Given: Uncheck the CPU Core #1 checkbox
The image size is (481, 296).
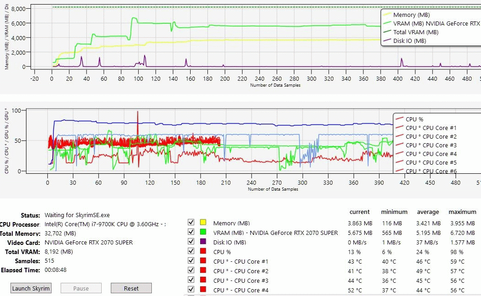Looking at the screenshot, I should [191, 261].
